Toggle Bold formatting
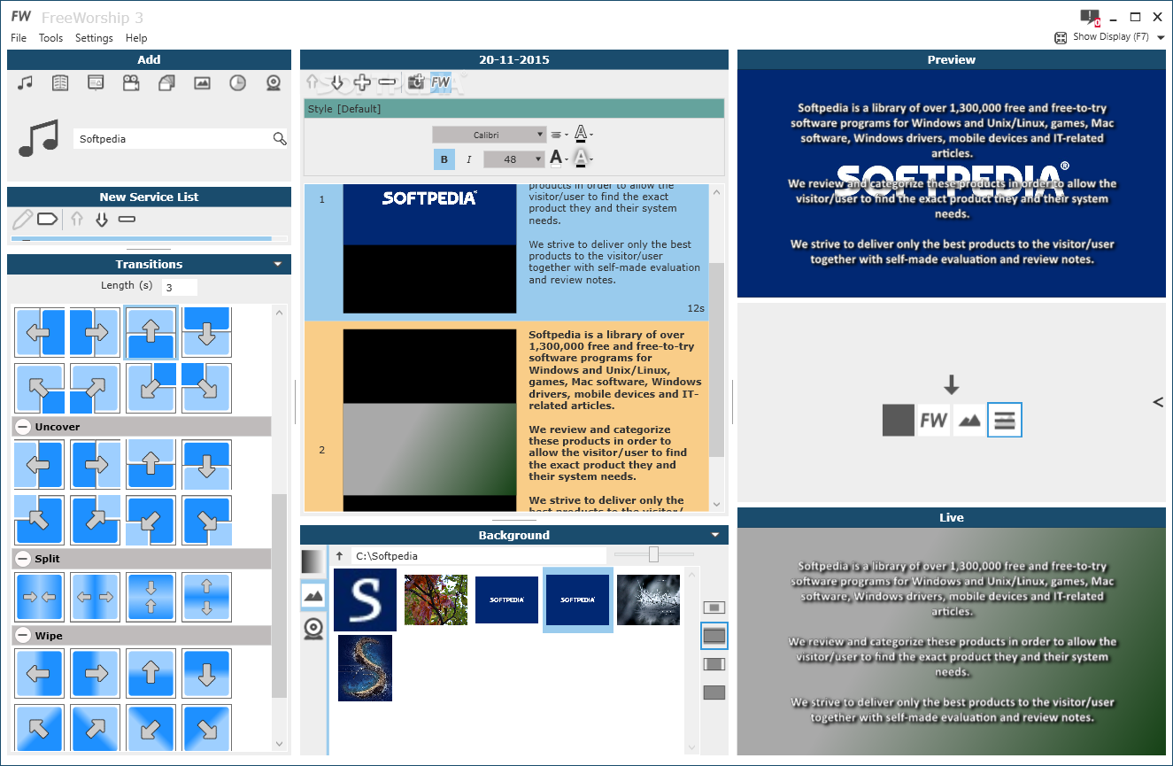 tap(444, 159)
